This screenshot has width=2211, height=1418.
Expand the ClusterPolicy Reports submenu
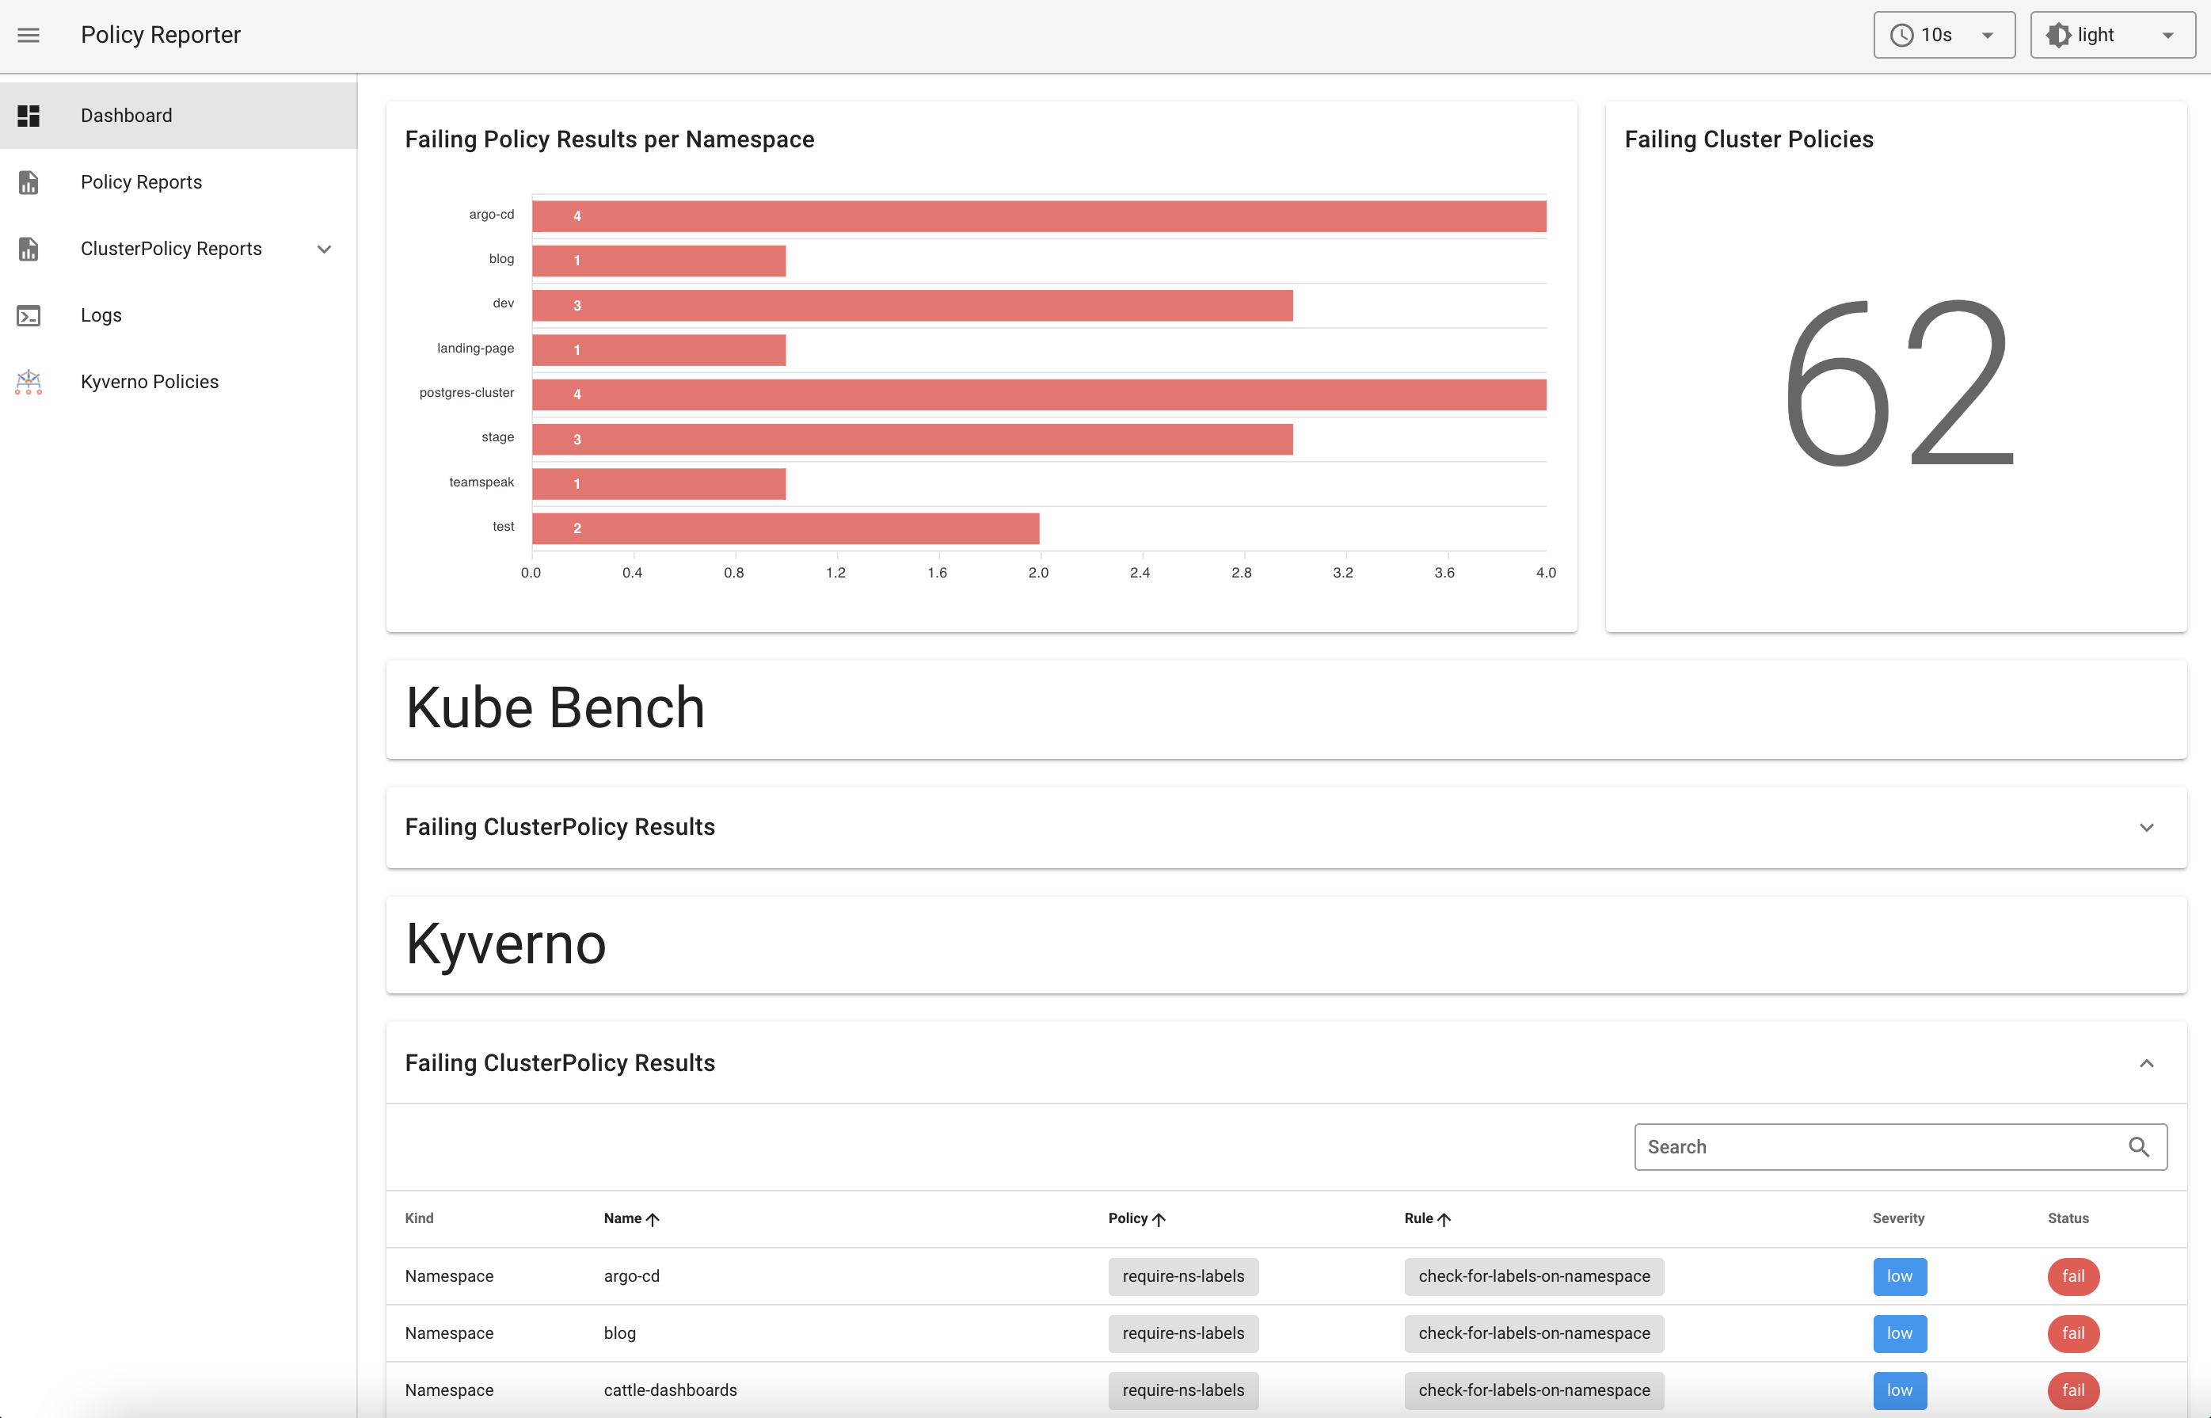tap(324, 248)
